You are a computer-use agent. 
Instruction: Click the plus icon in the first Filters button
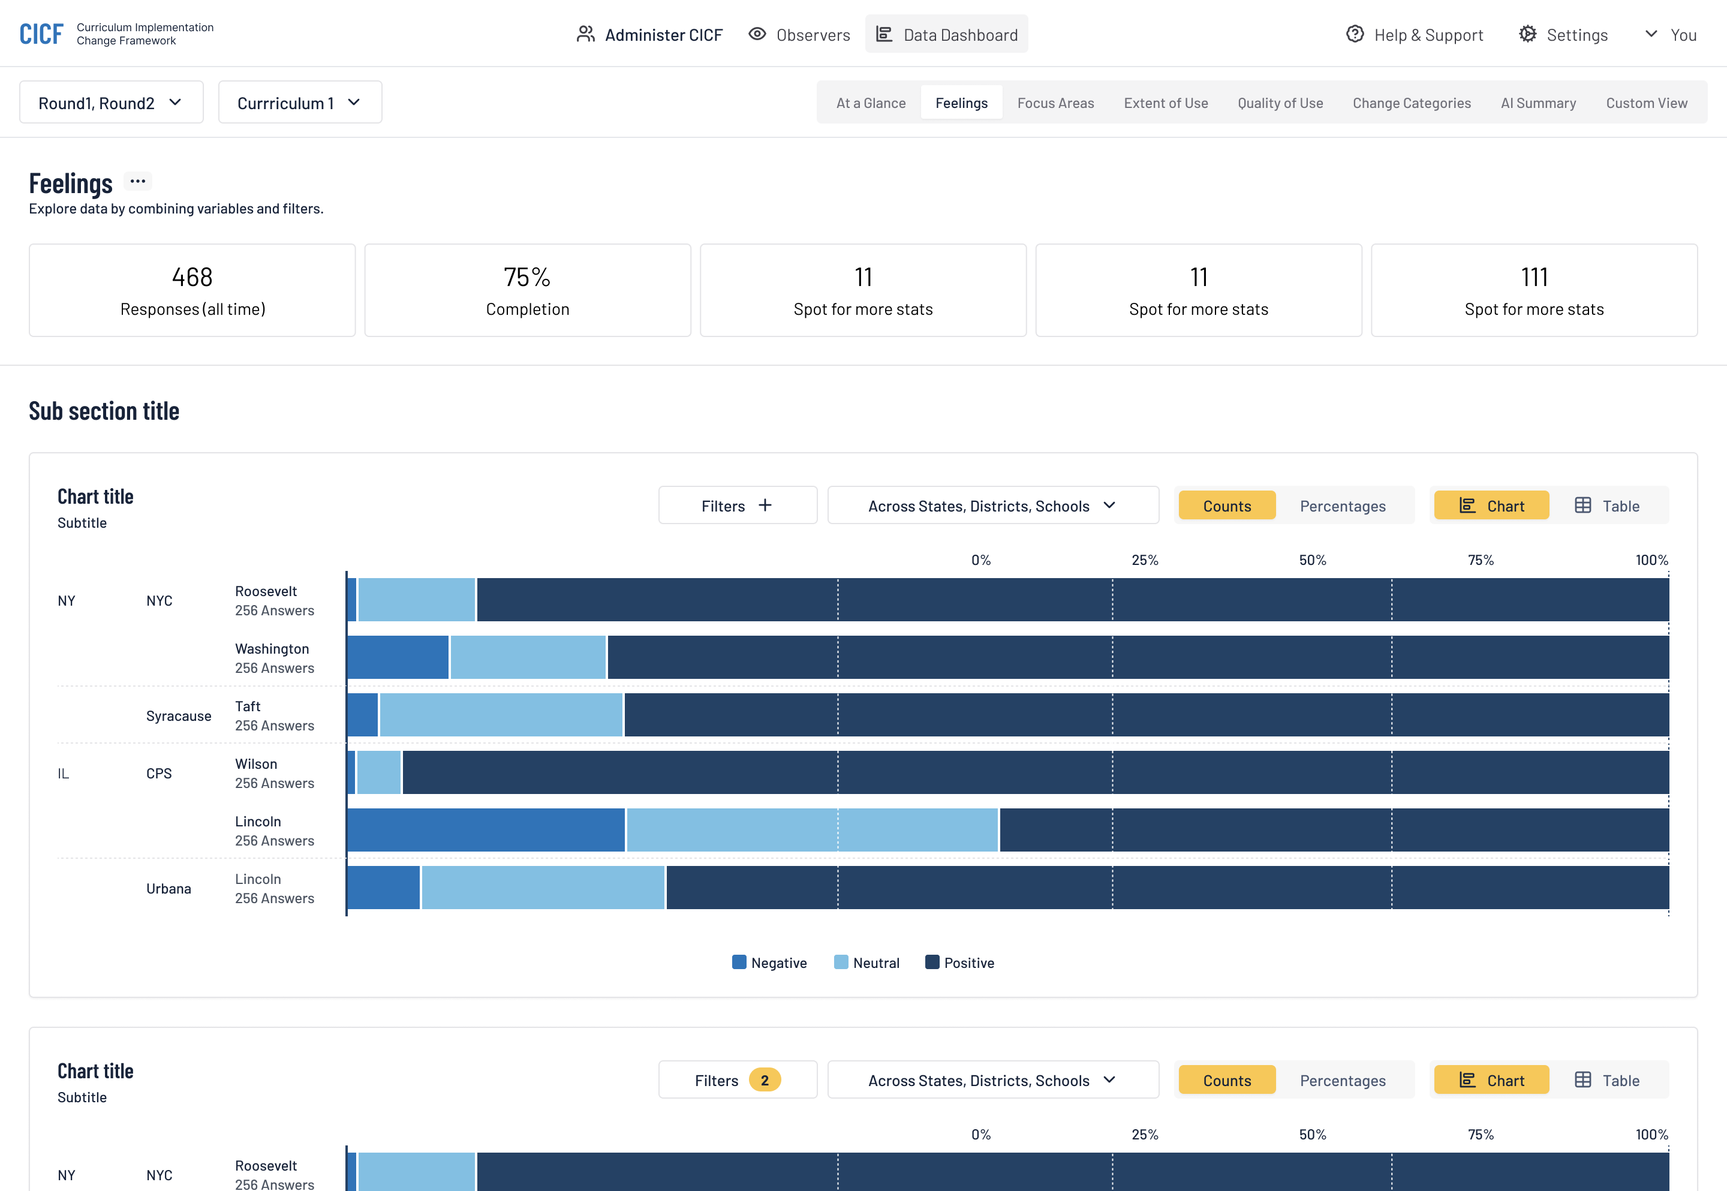coord(765,506)
